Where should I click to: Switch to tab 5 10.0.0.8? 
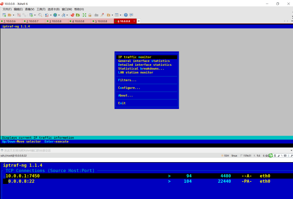pos(102,21)
